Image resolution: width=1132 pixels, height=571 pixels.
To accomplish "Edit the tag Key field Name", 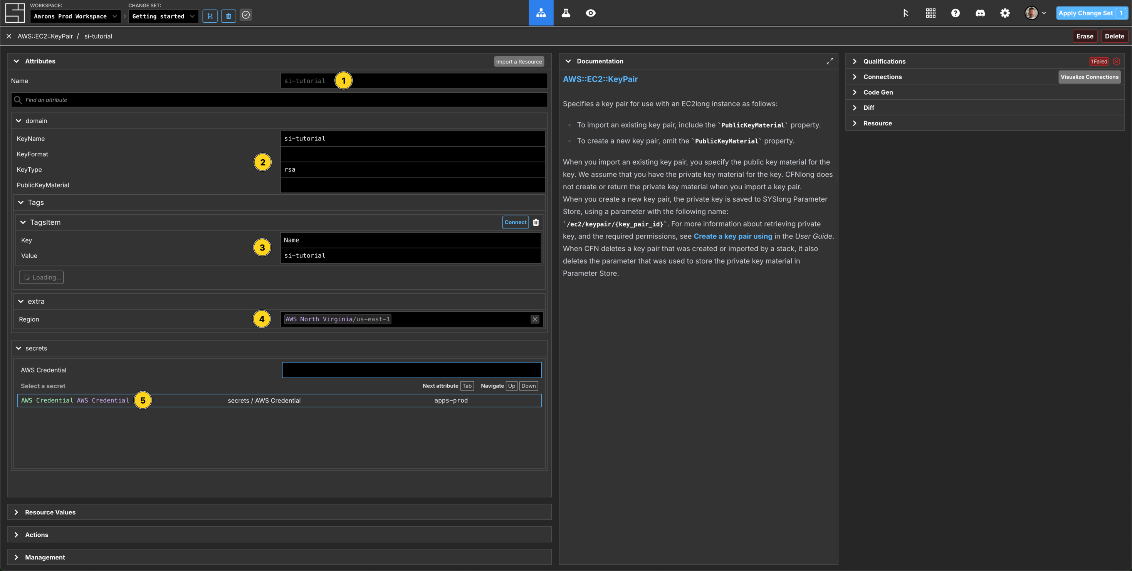I will click(410, 240).
